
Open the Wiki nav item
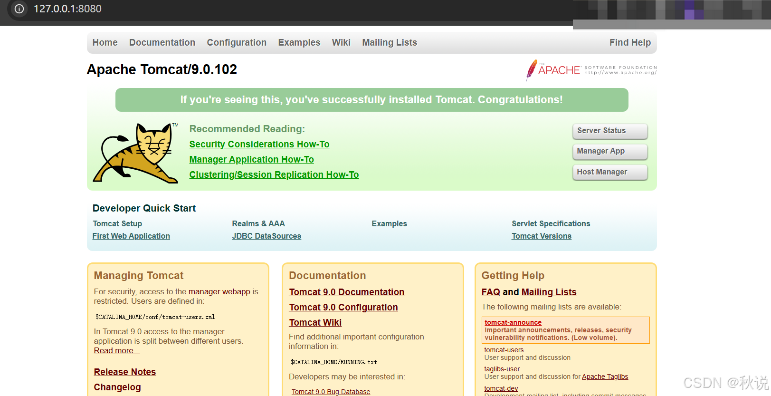point(341,42)
